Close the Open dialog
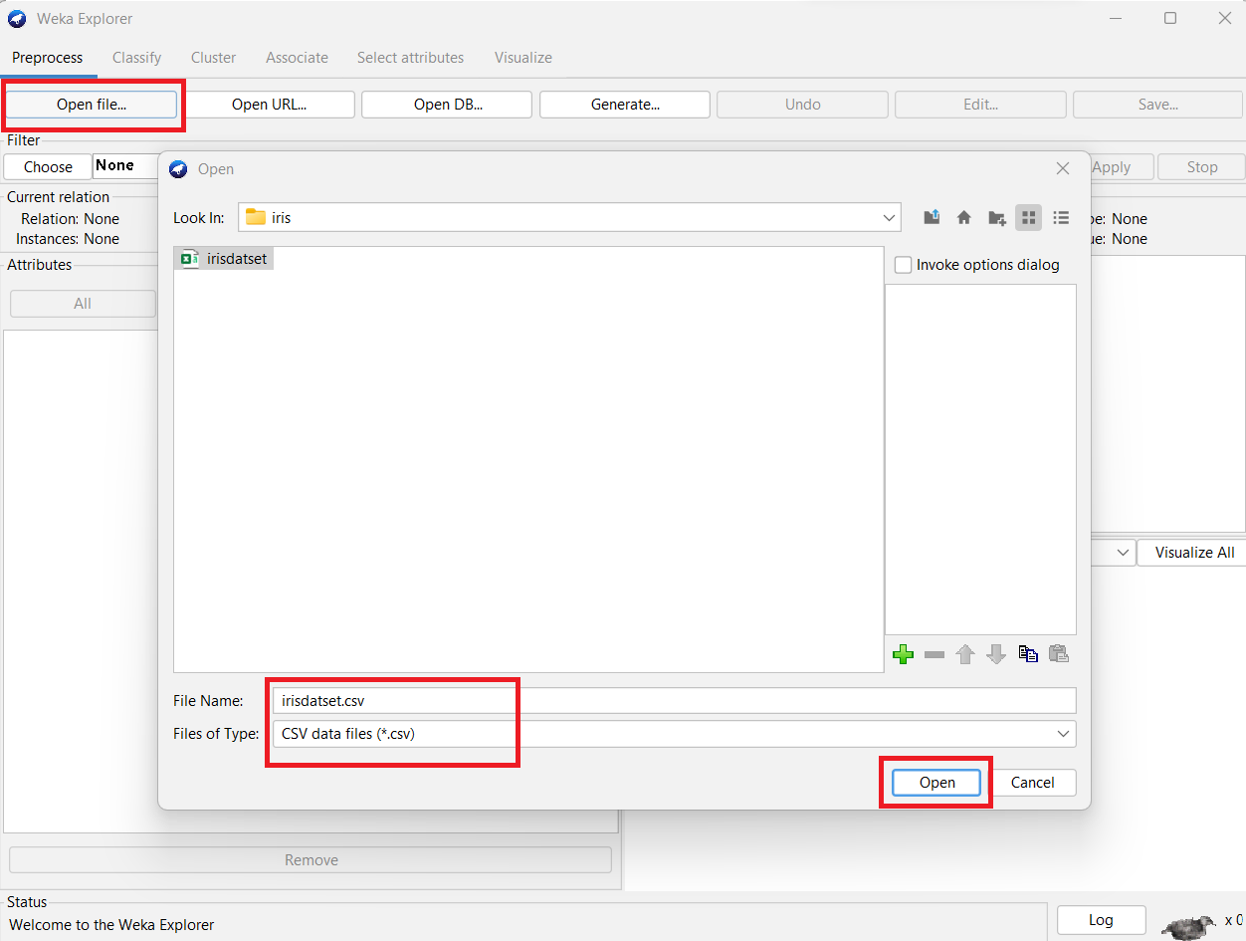The image size is (1246, 941). pyautogui.click(x=1063, y=168)
